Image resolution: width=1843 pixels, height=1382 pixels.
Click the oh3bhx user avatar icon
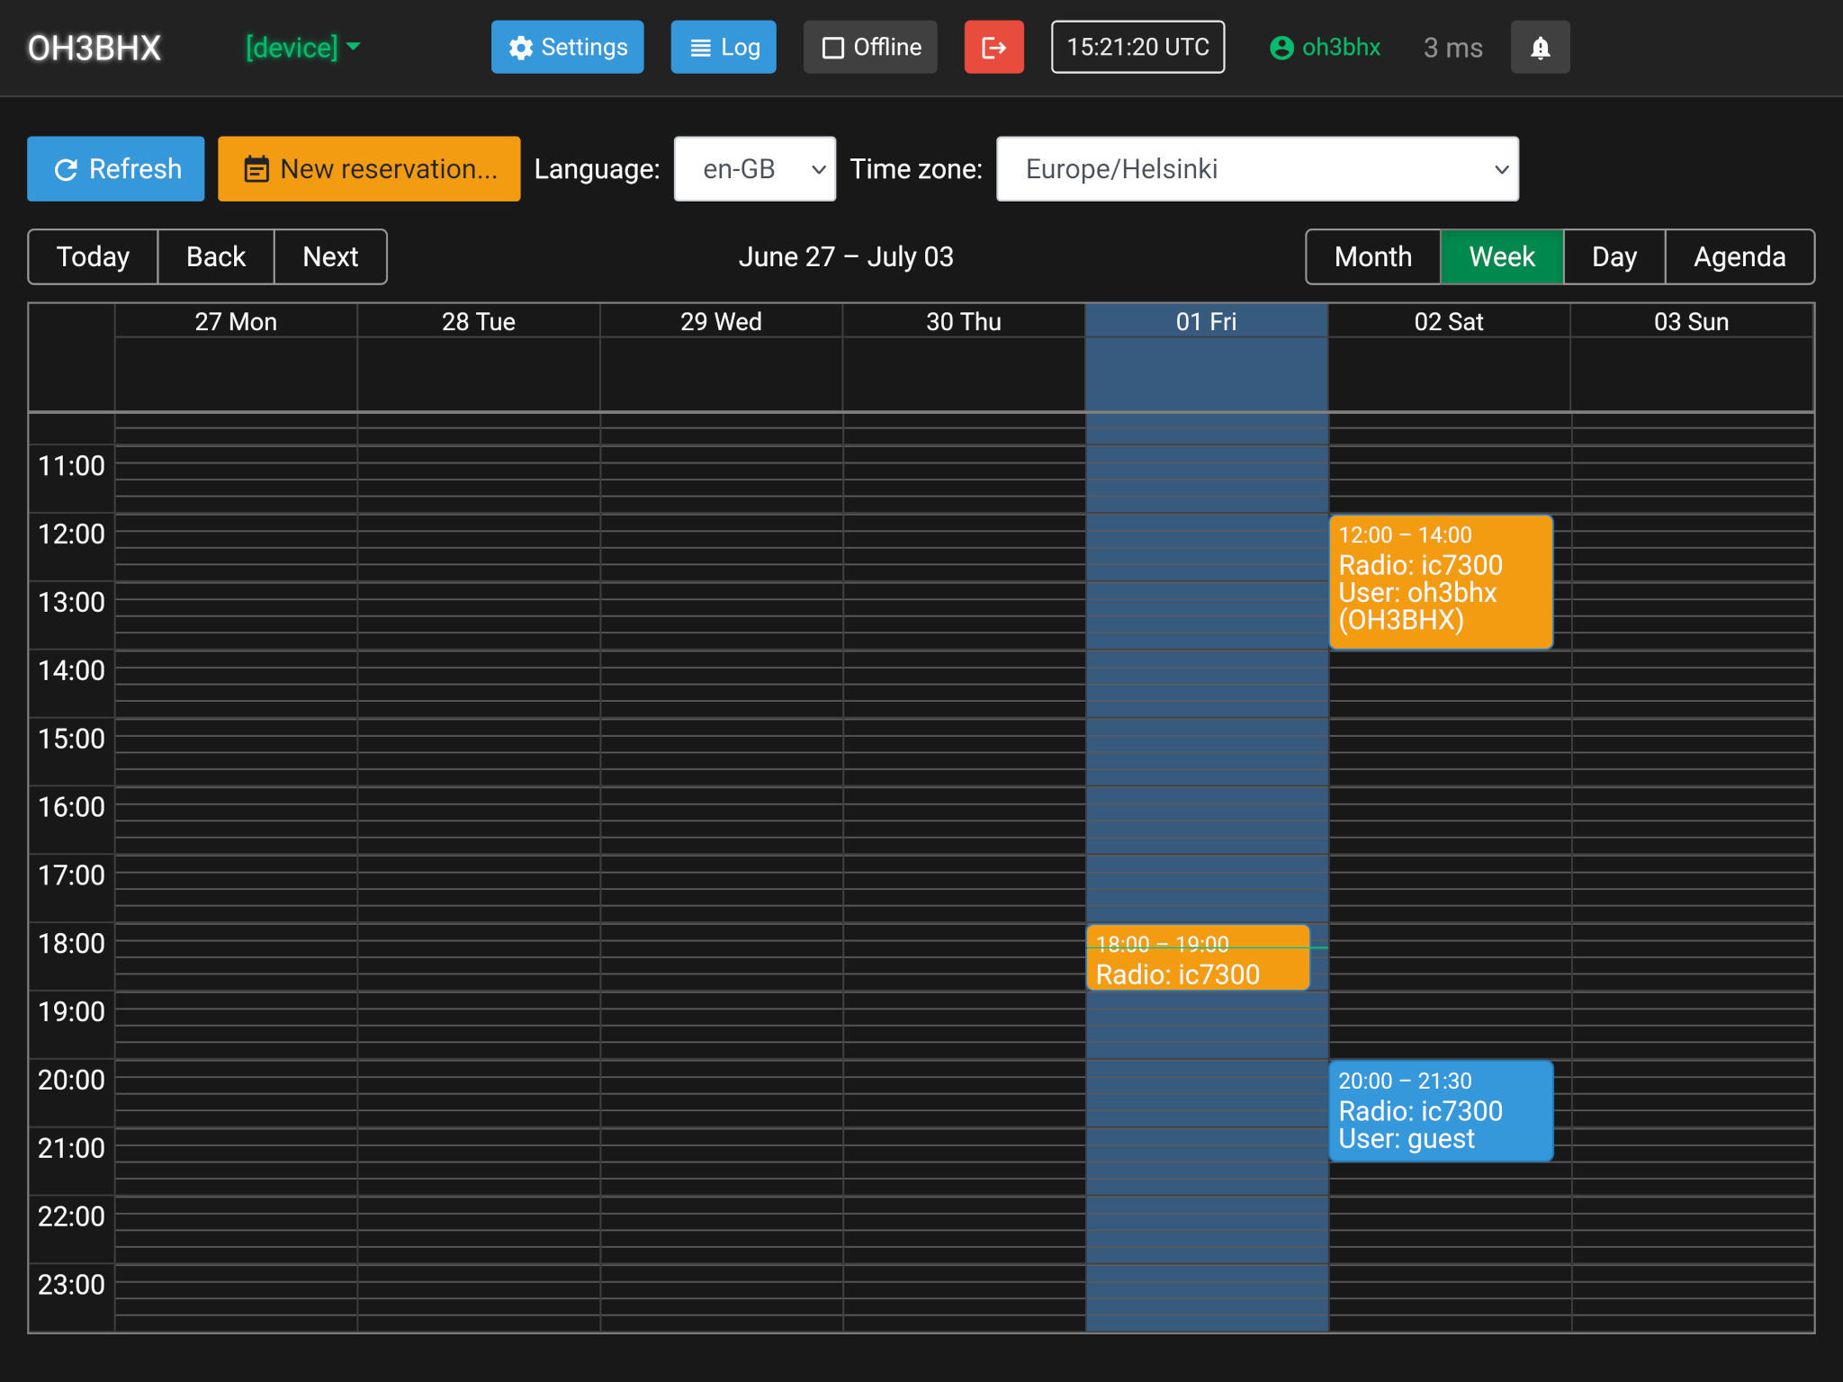point(1281,47)
